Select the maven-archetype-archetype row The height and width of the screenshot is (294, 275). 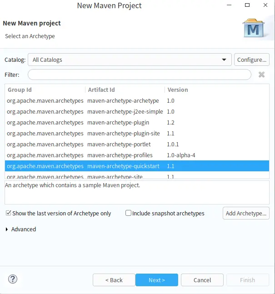[x=137, y=101]
